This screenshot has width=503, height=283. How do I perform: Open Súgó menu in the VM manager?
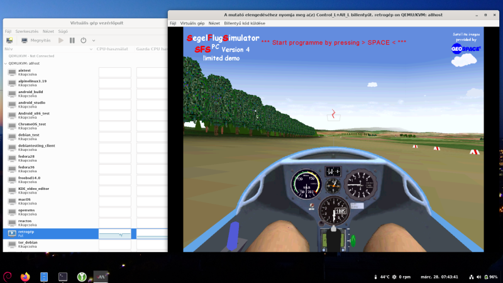click(x=63, y=31)
